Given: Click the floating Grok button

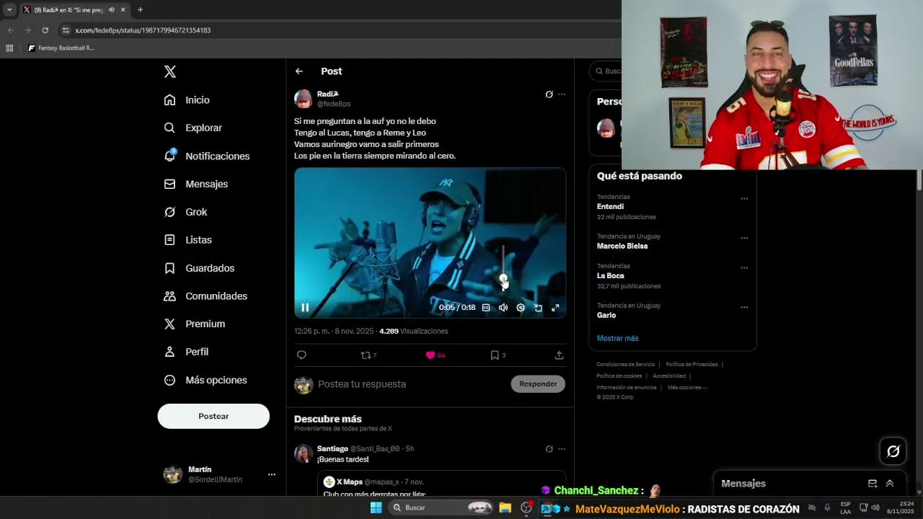Looking at the screenshot, I should pos(893,451).
